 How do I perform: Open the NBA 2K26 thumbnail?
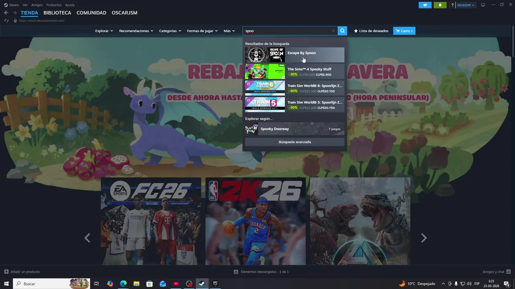255,221
